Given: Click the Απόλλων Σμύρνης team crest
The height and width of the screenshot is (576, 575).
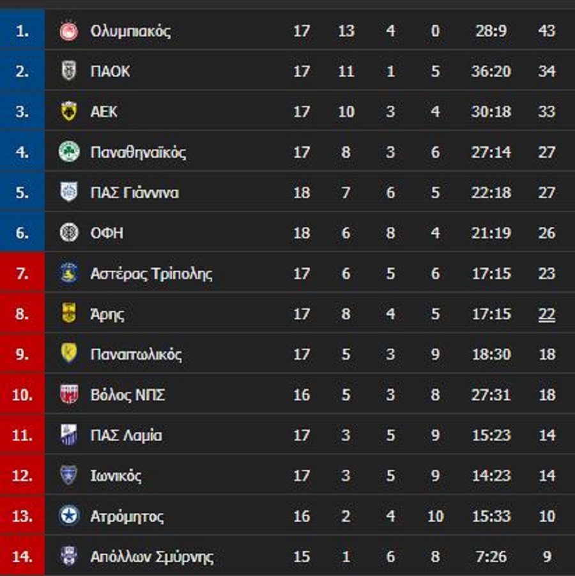Looking at the screenshot, I should [x=69, y=556].
